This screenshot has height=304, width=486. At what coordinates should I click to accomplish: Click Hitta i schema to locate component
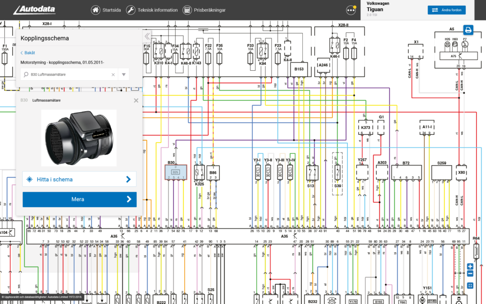79,179
